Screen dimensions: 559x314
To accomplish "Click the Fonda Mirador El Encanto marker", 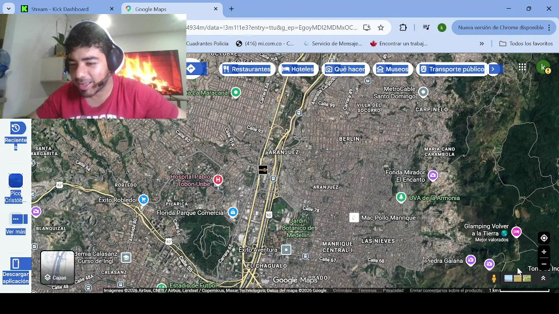I will pyautogui.click(x=433, y=176).
